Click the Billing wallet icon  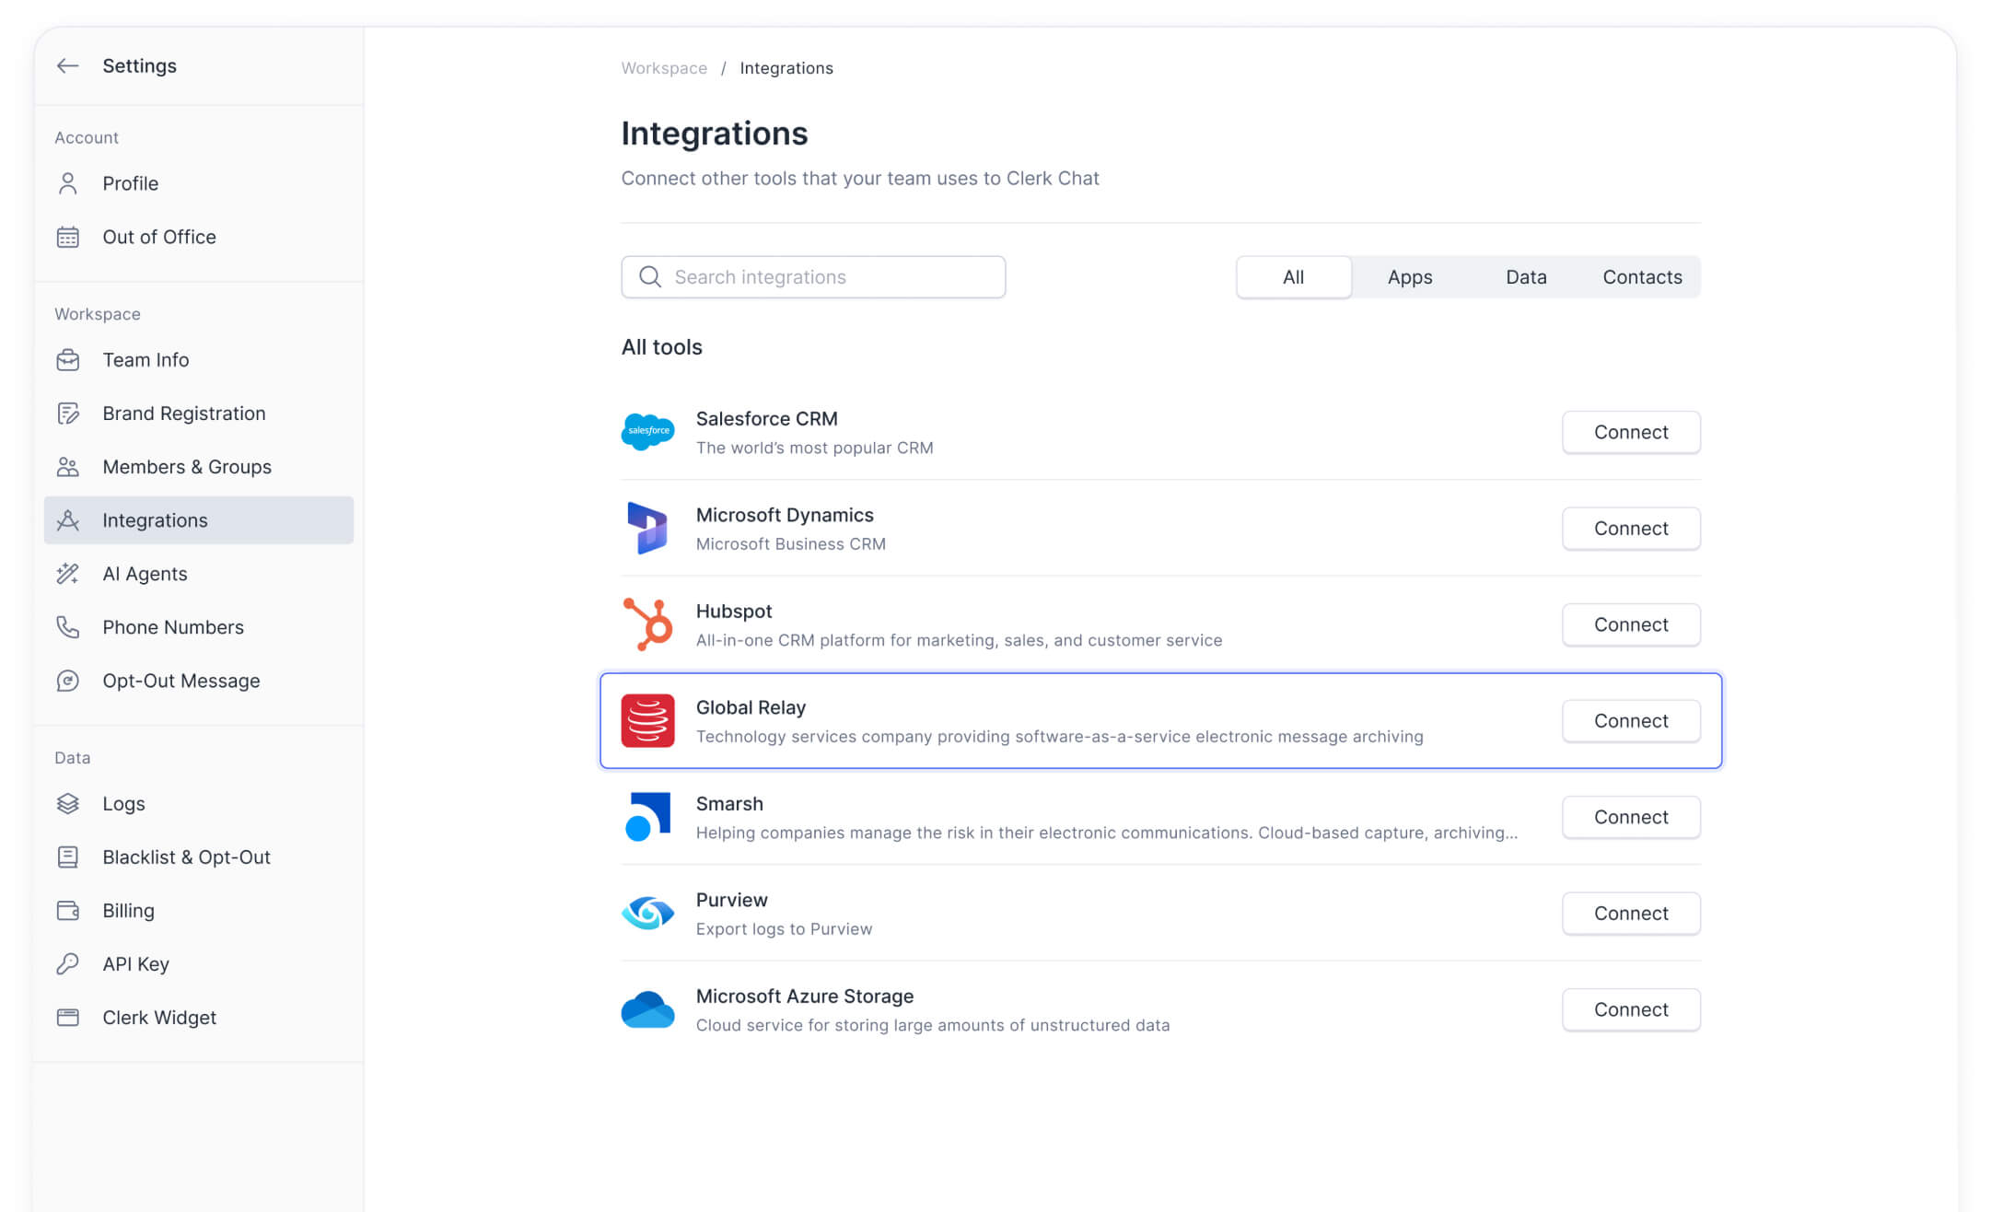click(67, 911)
